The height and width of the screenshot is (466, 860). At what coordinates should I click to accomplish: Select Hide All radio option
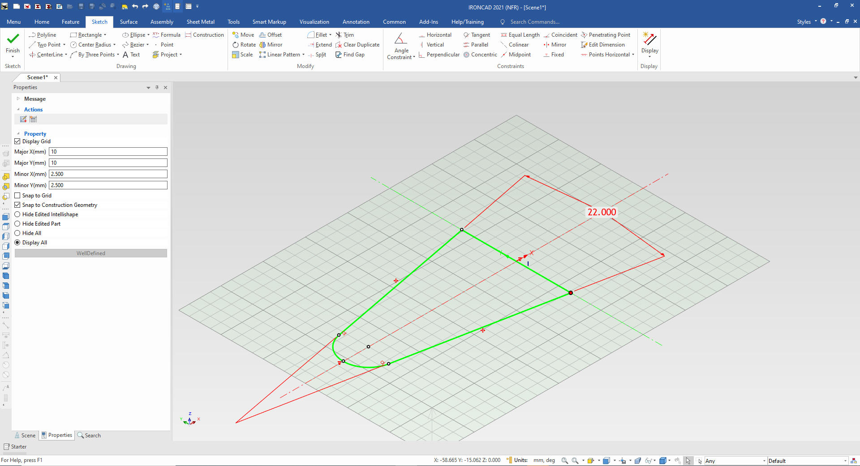17,233
